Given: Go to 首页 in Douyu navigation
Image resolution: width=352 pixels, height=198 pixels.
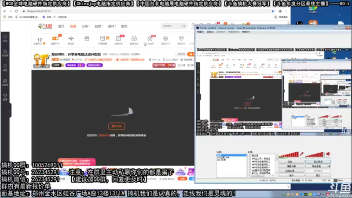Looking at the screenshot, I should coord(61,26).
